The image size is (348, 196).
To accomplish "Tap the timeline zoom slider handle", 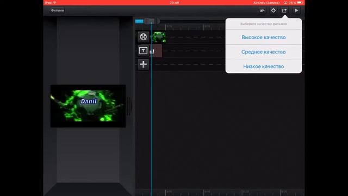I will (x=152, y=21).
